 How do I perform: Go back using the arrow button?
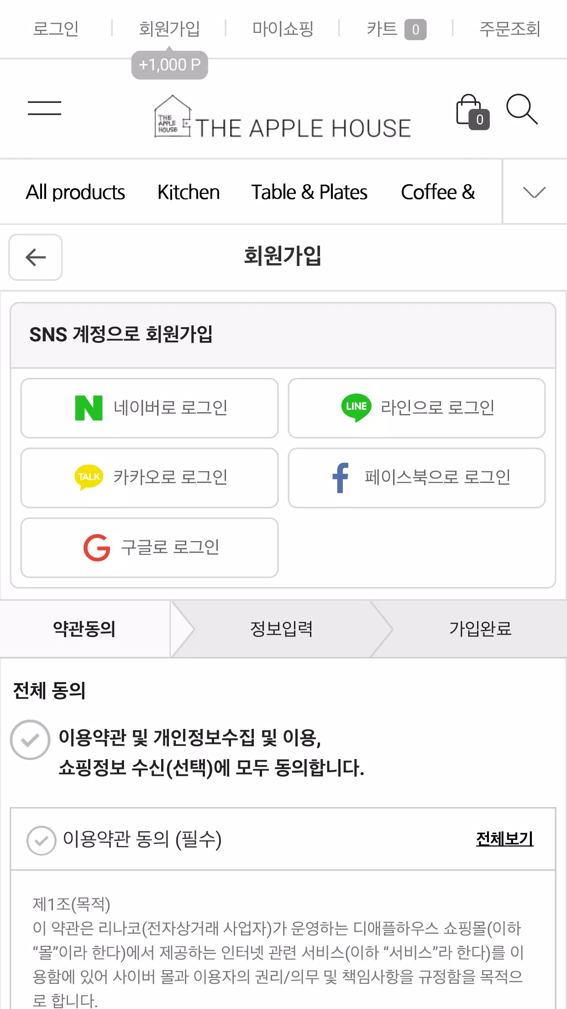pos(36,257)
